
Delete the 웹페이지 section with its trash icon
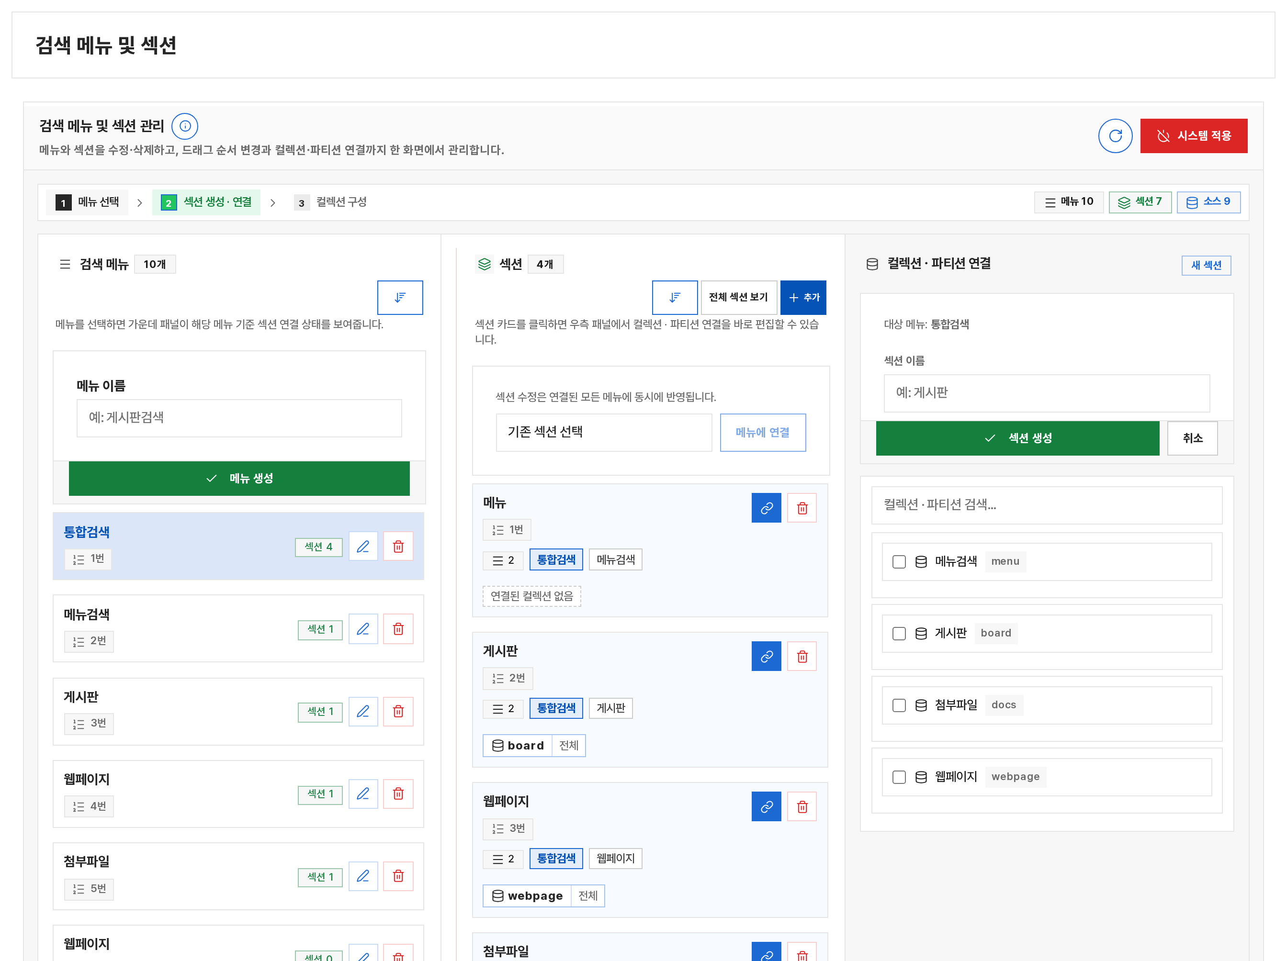pyautogui.click(x=802, y=806)
